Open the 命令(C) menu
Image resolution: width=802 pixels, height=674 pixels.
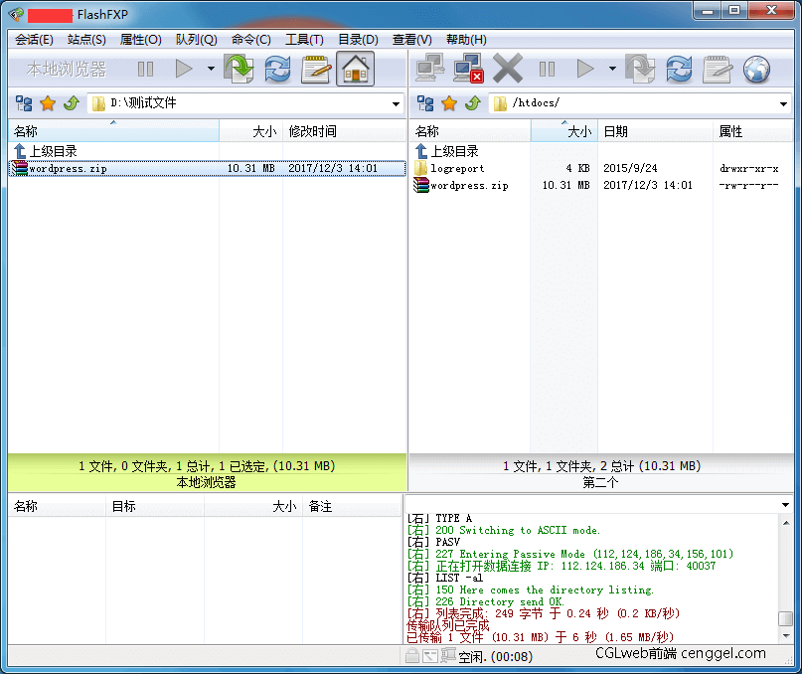click(250, 40)
